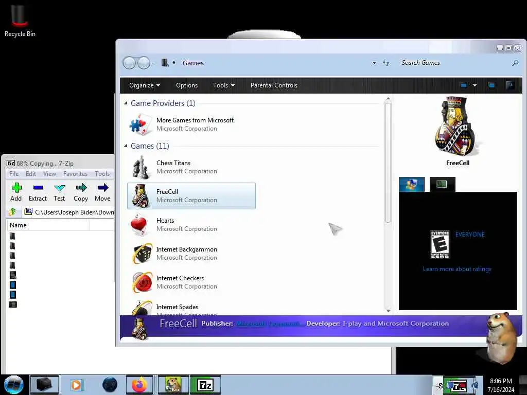The height and width of the screenshot is (395, 527).
Task: Click the Windows Start orb
Action: click(x=14, y=385)
